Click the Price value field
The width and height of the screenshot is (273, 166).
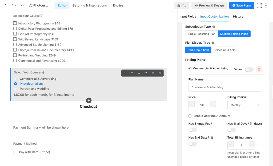[x=202, y=105]
